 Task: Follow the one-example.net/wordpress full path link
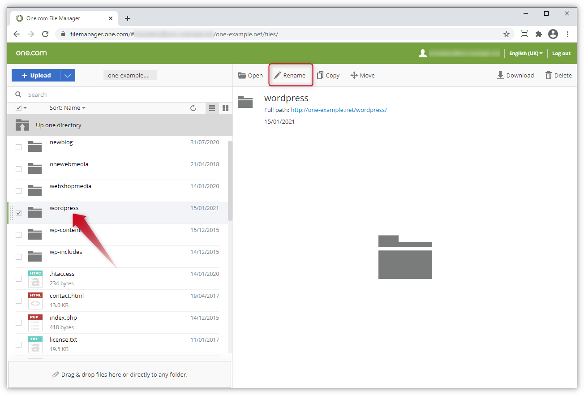339,110
